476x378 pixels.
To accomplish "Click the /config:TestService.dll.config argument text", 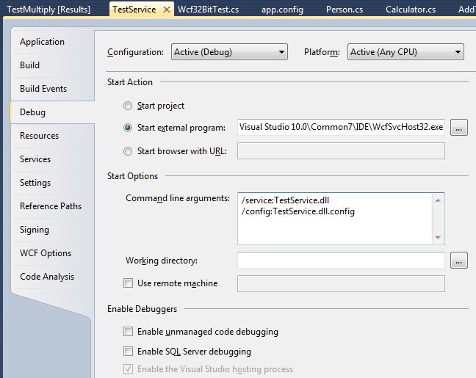I will [298, 211].
